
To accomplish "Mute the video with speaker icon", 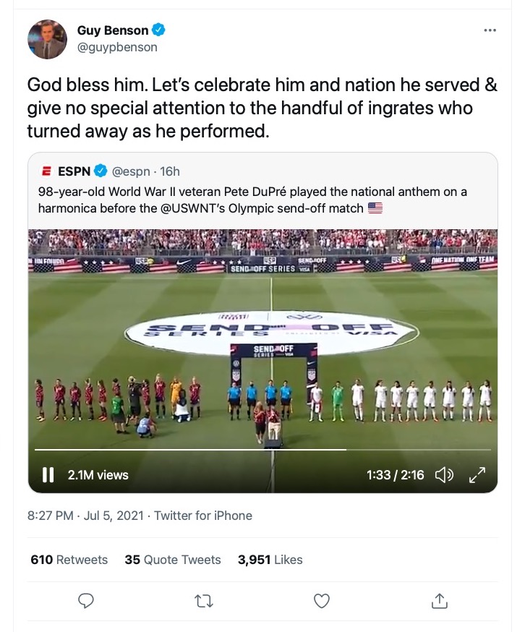I will click(443, 475).
